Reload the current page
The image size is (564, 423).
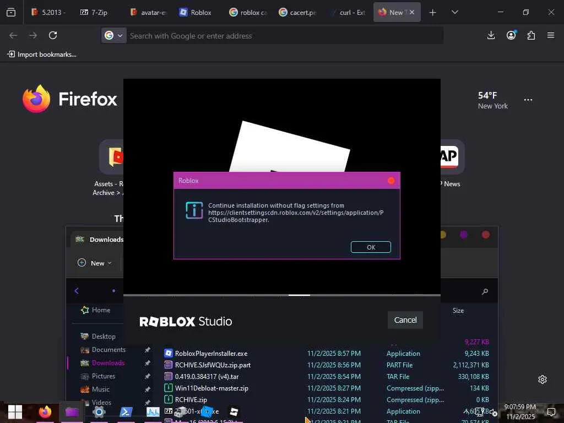point(53,35)
